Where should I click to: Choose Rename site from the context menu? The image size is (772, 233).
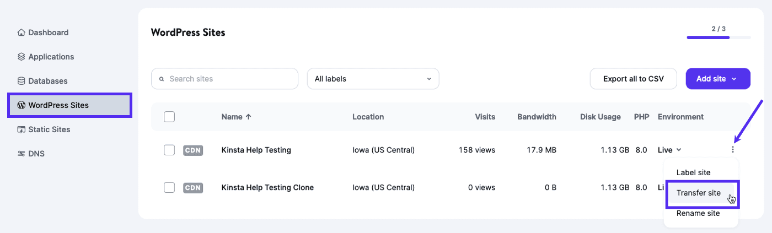click(698, 213)
